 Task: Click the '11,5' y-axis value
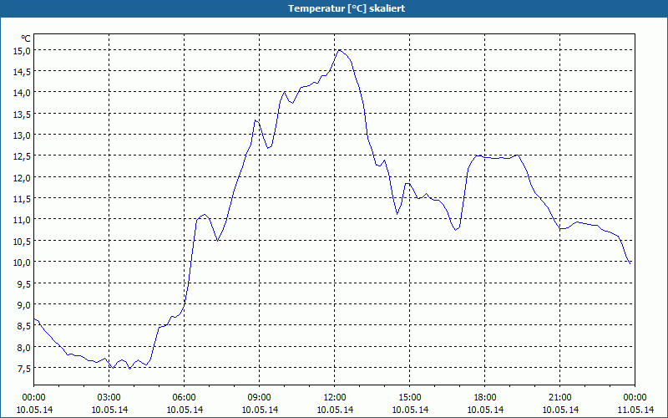pyautogui.click(x=23, y=199)
